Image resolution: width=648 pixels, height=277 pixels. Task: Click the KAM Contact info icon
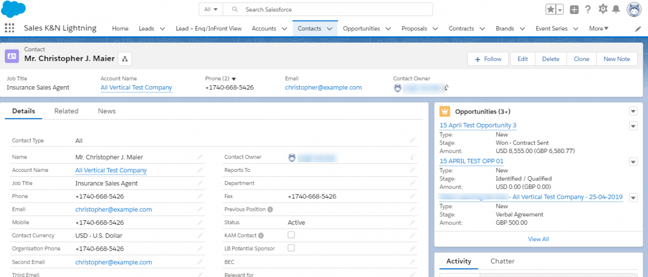pyautogui.click(x=261, y=236)
